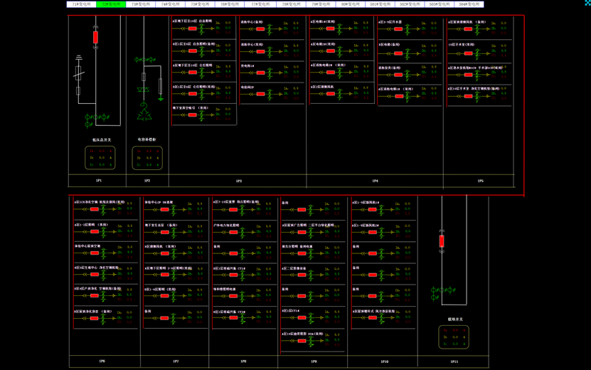Viewport: 591px width, 370px height.
Task: Click the 电容补偿柜 current readout box
Action: click(147, 158)
